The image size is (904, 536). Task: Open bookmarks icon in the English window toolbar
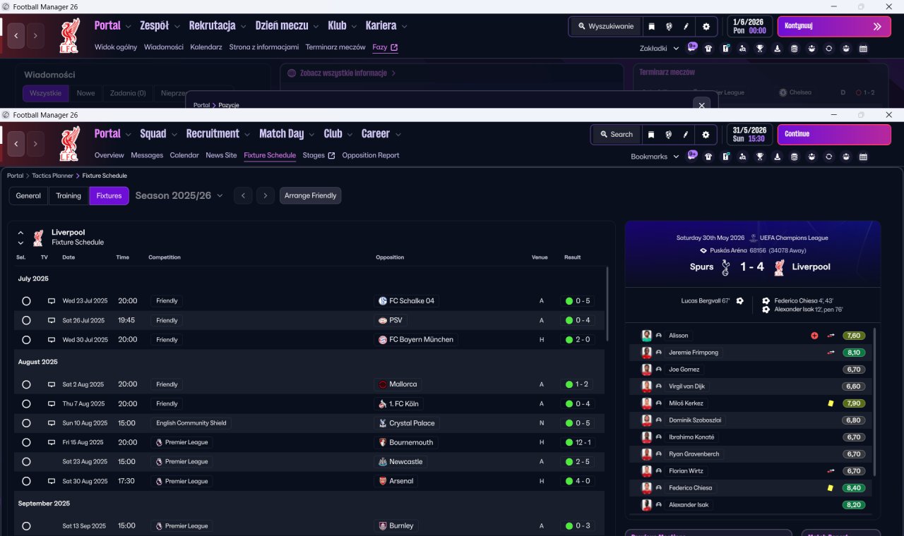tap(651, 135)
